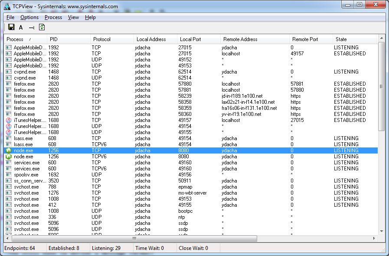Screen dimensions: 389x256
Task: Click the horizontal scrollbar right arrow
Action: 374,238
